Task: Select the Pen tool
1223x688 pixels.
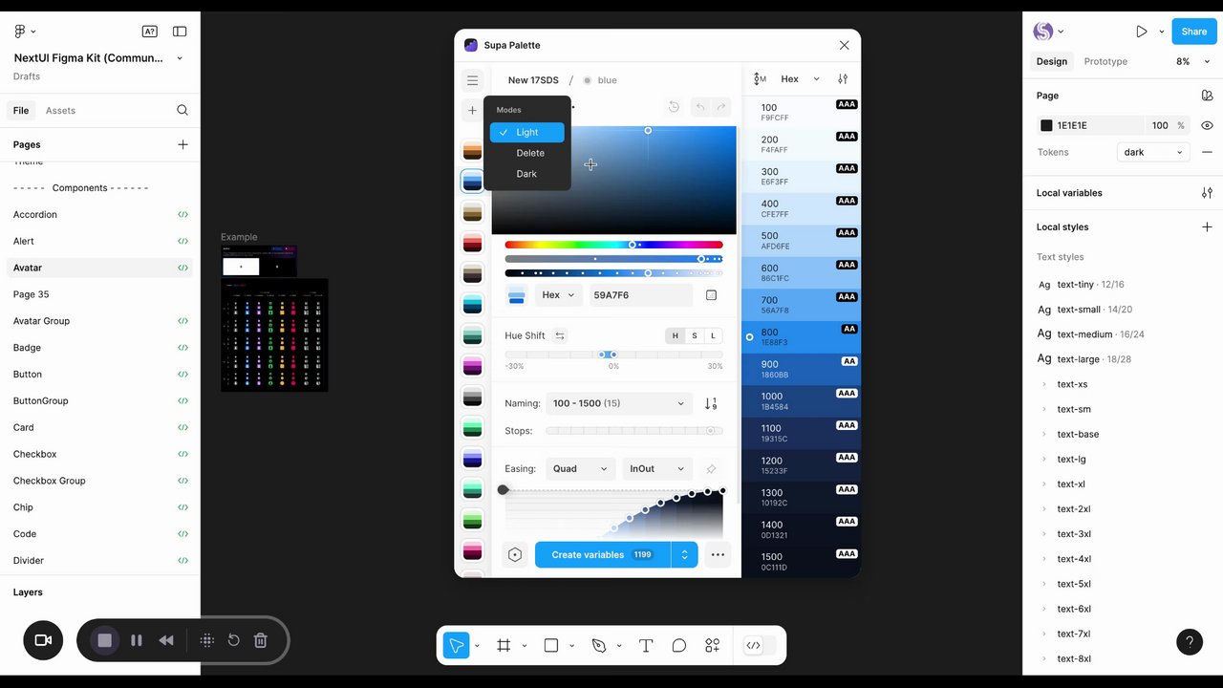Action: coord(599,646)
